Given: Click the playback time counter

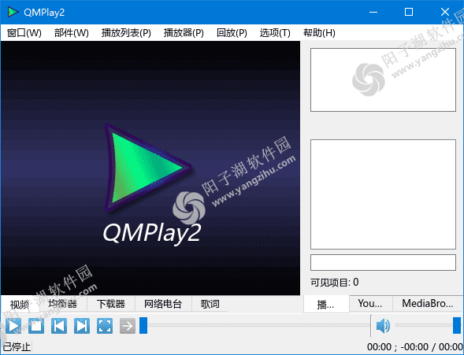Looking at the screenshot, I should coord(415,346).
